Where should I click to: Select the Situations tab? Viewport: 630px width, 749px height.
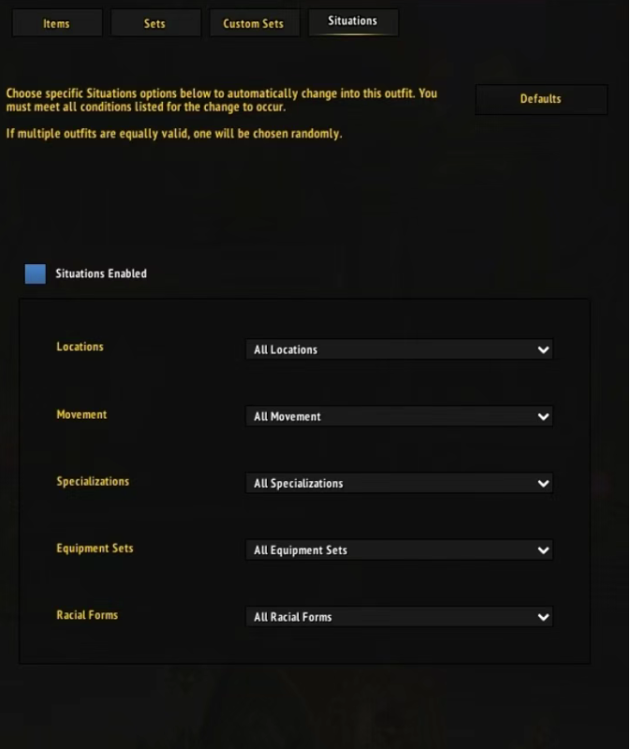[353, 22]
